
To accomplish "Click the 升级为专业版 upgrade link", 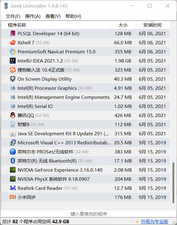I will coord(154,221).
